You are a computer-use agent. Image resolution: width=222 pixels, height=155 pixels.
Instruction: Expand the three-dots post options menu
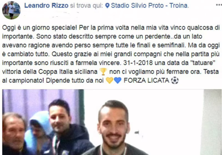tap(219, 5)
